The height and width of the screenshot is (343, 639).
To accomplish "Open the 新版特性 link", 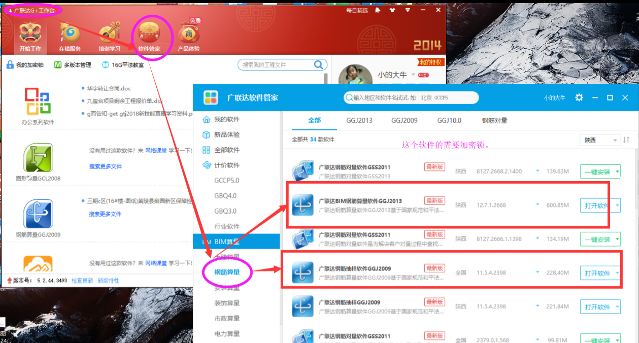I will [108, 280].
